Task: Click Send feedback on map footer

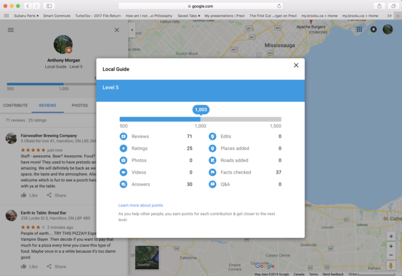Action: 333,274
